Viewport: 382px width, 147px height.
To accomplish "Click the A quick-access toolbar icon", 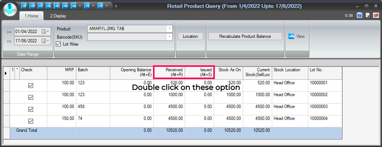I will pyautogui.click(x=73, y=6).
